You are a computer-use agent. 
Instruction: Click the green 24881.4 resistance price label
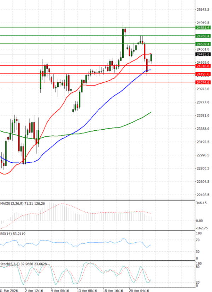pos(203,27)
